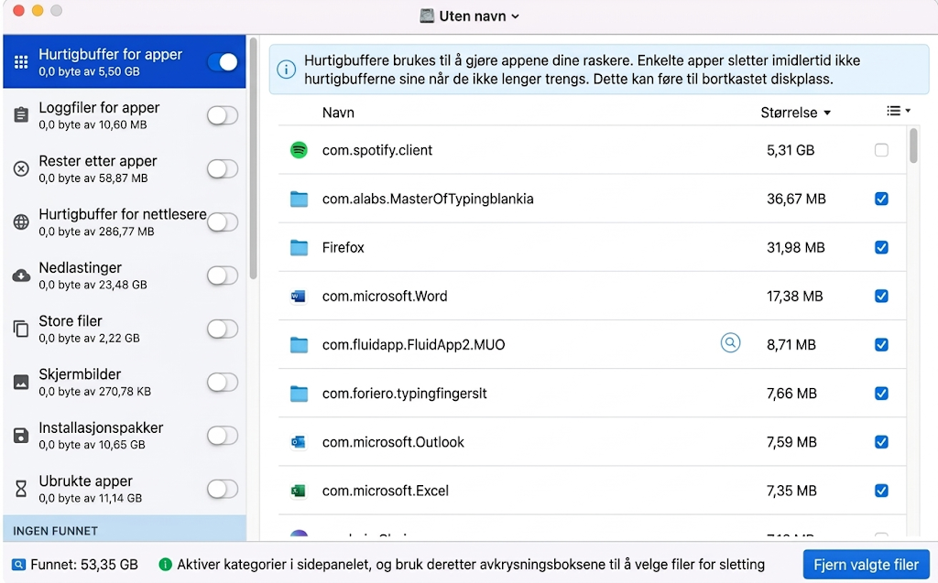
Task: Uncheck the com.fluidapp.FluidApp2.MUO checkbox
Action: tap(881, 345)
